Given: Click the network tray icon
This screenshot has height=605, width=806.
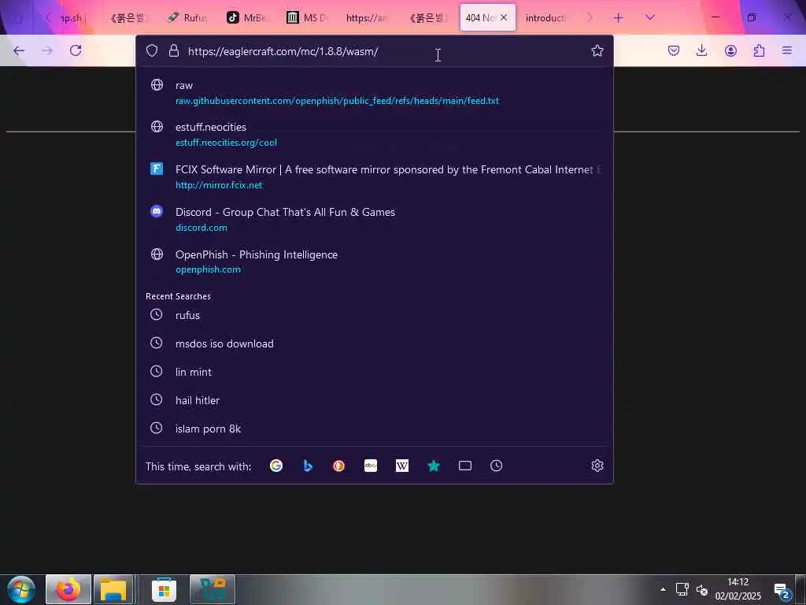Looking at the screenshot, I should point(682,589).
